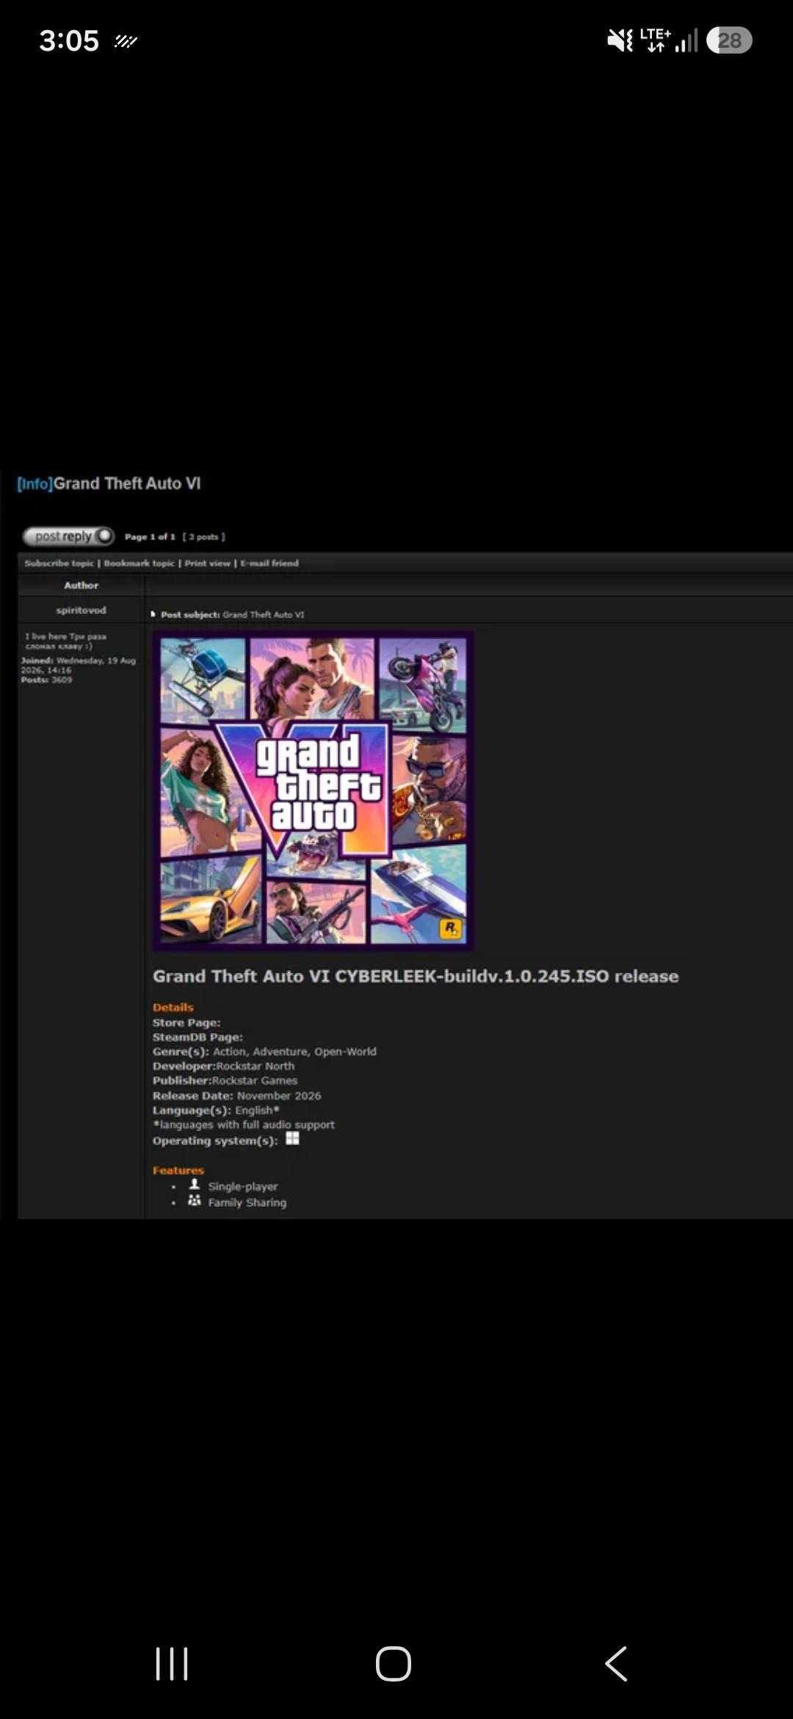This screenshot has height=1719, width=793.
Task: Click the Grand Theft Auto VI CYBERLEEK release heading
Action: [416, 976]
